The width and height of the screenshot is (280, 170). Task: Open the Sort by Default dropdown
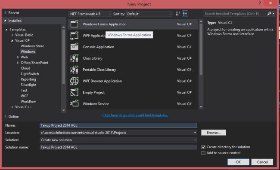click(x=149, y=14)
